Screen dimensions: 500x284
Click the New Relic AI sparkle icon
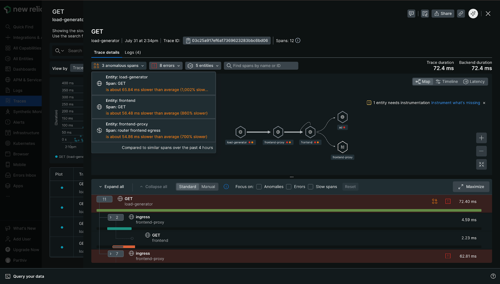(x=473, y=13)
